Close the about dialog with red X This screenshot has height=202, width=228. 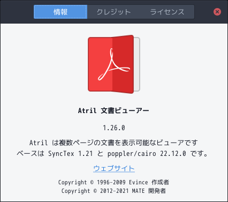coord(217,12)
